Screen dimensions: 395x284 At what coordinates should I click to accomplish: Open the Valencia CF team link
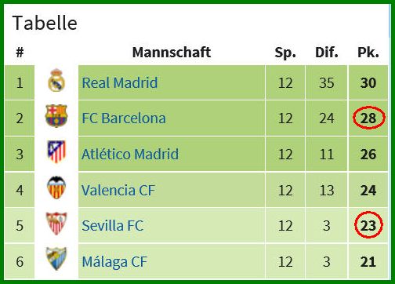pyautogui.click(x=118, y=190)
